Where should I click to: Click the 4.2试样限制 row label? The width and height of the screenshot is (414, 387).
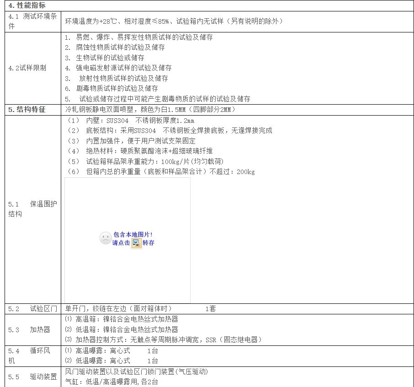click(27, 68)
